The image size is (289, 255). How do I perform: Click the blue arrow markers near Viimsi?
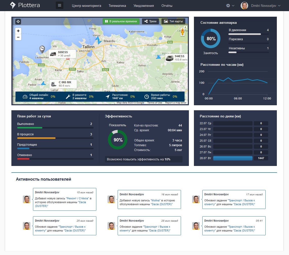[x=98, y=40]
